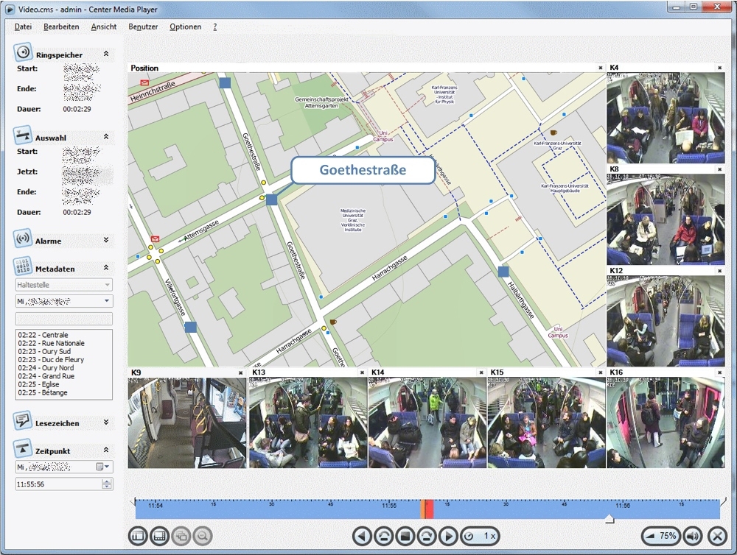The height and width of the screenshot is (555, 737).
Task: Close the Position map panel
Action: click(x=600, y=68)
